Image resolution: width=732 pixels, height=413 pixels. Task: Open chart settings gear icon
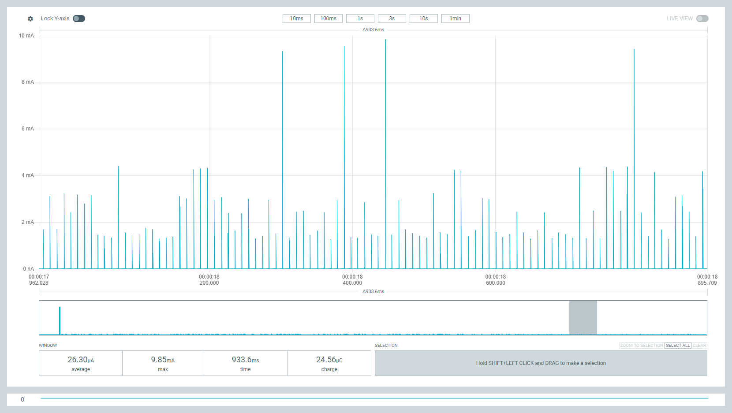coord(30,19)
